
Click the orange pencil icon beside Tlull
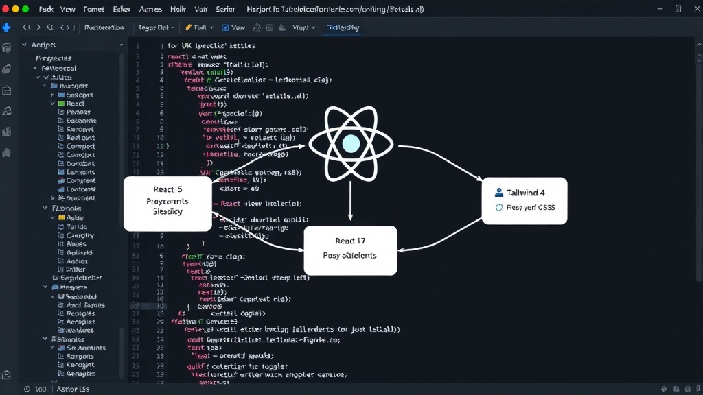[189, 27]
